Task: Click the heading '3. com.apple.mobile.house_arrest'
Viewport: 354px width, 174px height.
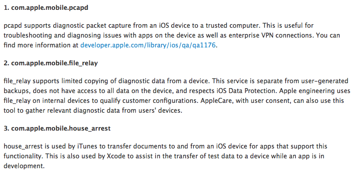Action: 57,128
